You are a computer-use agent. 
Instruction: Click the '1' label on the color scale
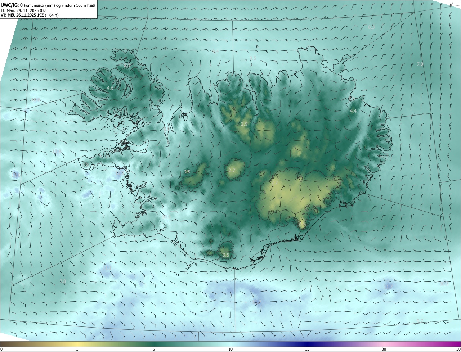point(77,349)
